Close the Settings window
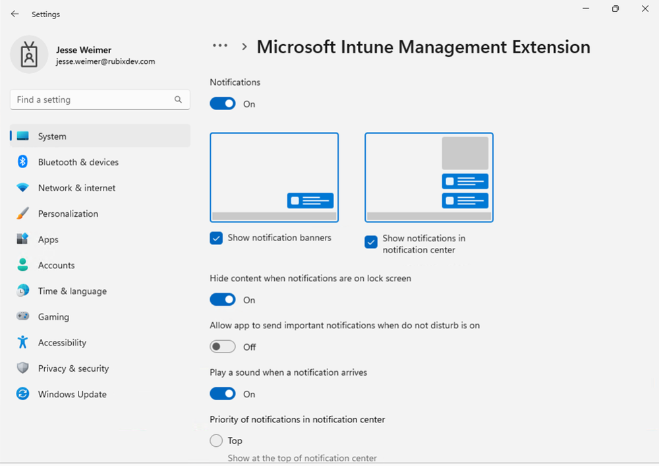This screenshot has width=659, height=466. tap(645, 9)
